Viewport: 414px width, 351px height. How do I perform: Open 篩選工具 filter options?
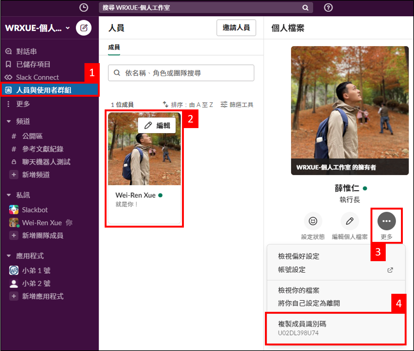(237, 105)
